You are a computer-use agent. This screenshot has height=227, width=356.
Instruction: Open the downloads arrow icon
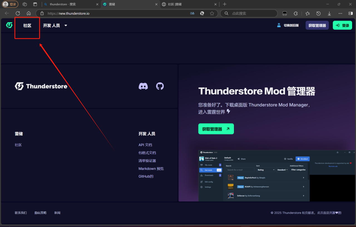(329, 13)
